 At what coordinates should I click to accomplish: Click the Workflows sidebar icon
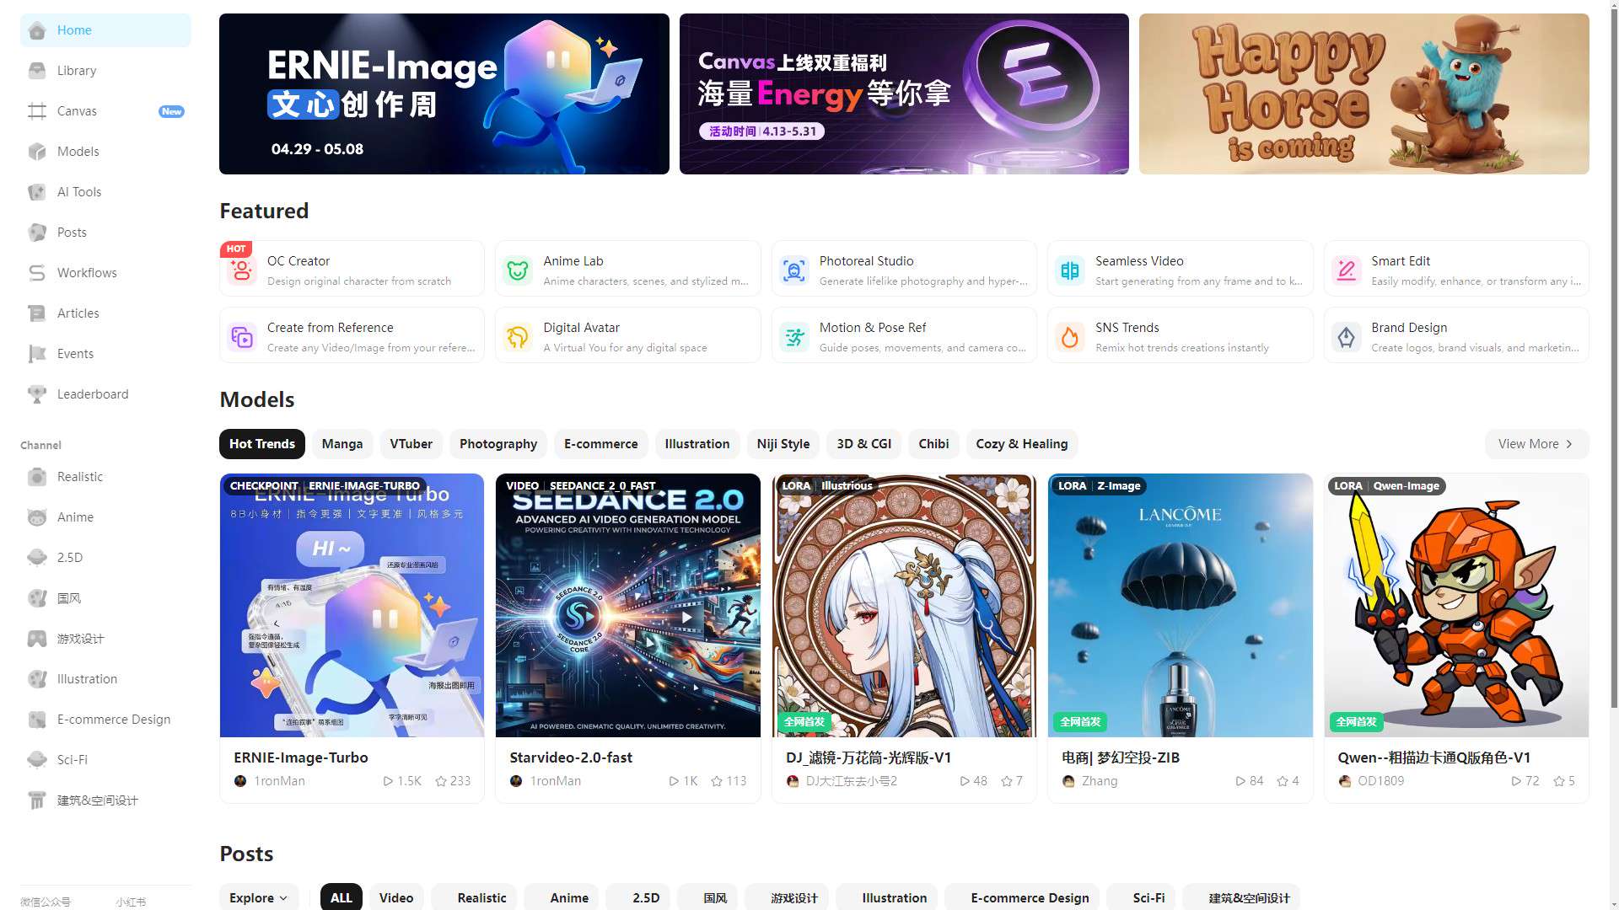[x=37, y=273]
